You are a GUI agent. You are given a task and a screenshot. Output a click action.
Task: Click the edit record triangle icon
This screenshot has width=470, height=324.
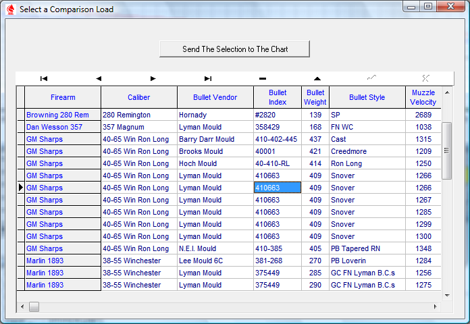[x=317, y=78]
